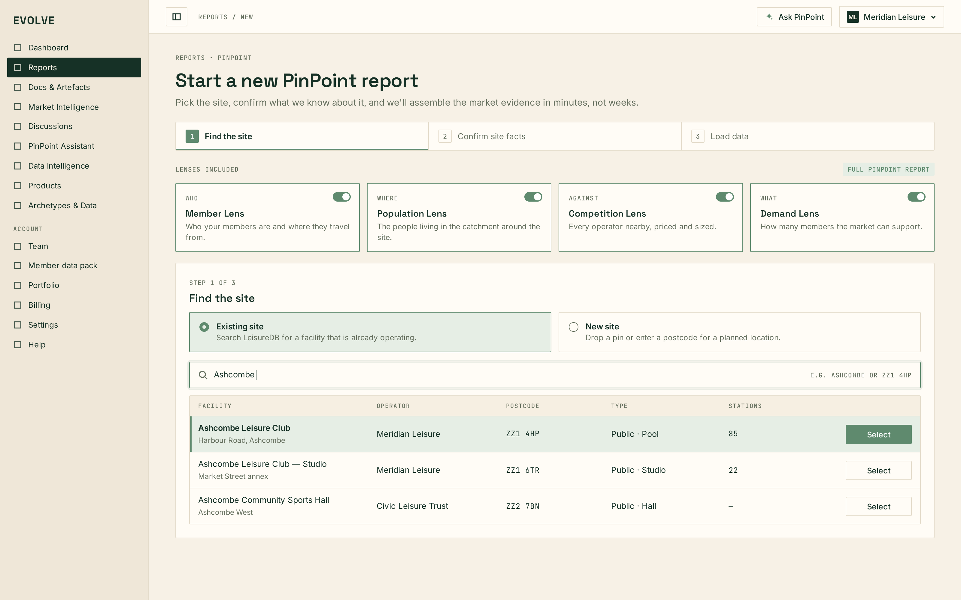The width and height of the screenshot is (961, 600).
Task: Select Ashcombe Leisure Club on Harbour Road
Action: [878, 434]
